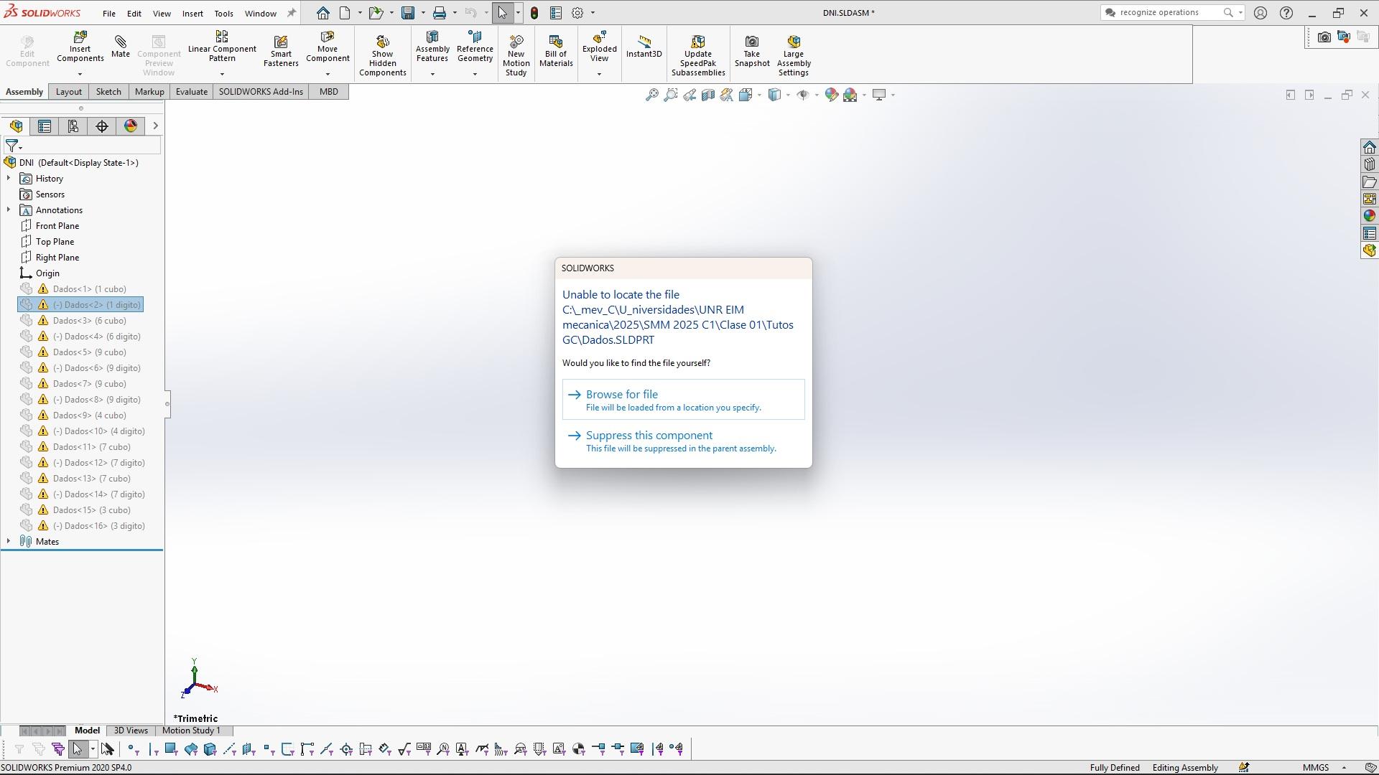The image size is (1379, 775).
Task: Open Linear Component Pattern dropdown arrow
Action: (222, 74)
